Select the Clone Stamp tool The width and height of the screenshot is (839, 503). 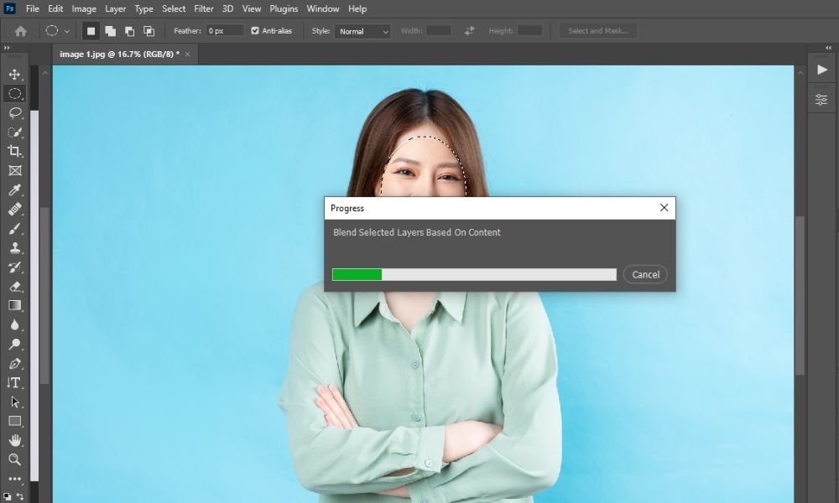(x=14, y=248)
